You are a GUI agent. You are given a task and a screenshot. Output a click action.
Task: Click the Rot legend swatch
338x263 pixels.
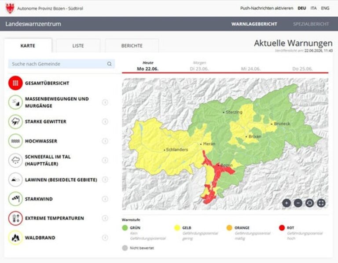point(282,228)
